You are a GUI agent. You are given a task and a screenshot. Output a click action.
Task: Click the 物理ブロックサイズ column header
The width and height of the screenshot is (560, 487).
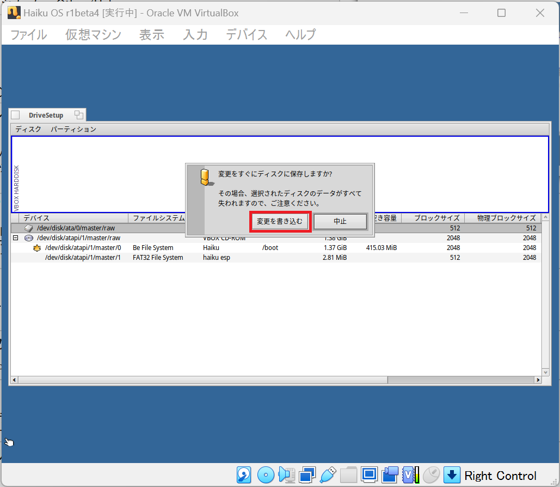click(x=503, y=218)
